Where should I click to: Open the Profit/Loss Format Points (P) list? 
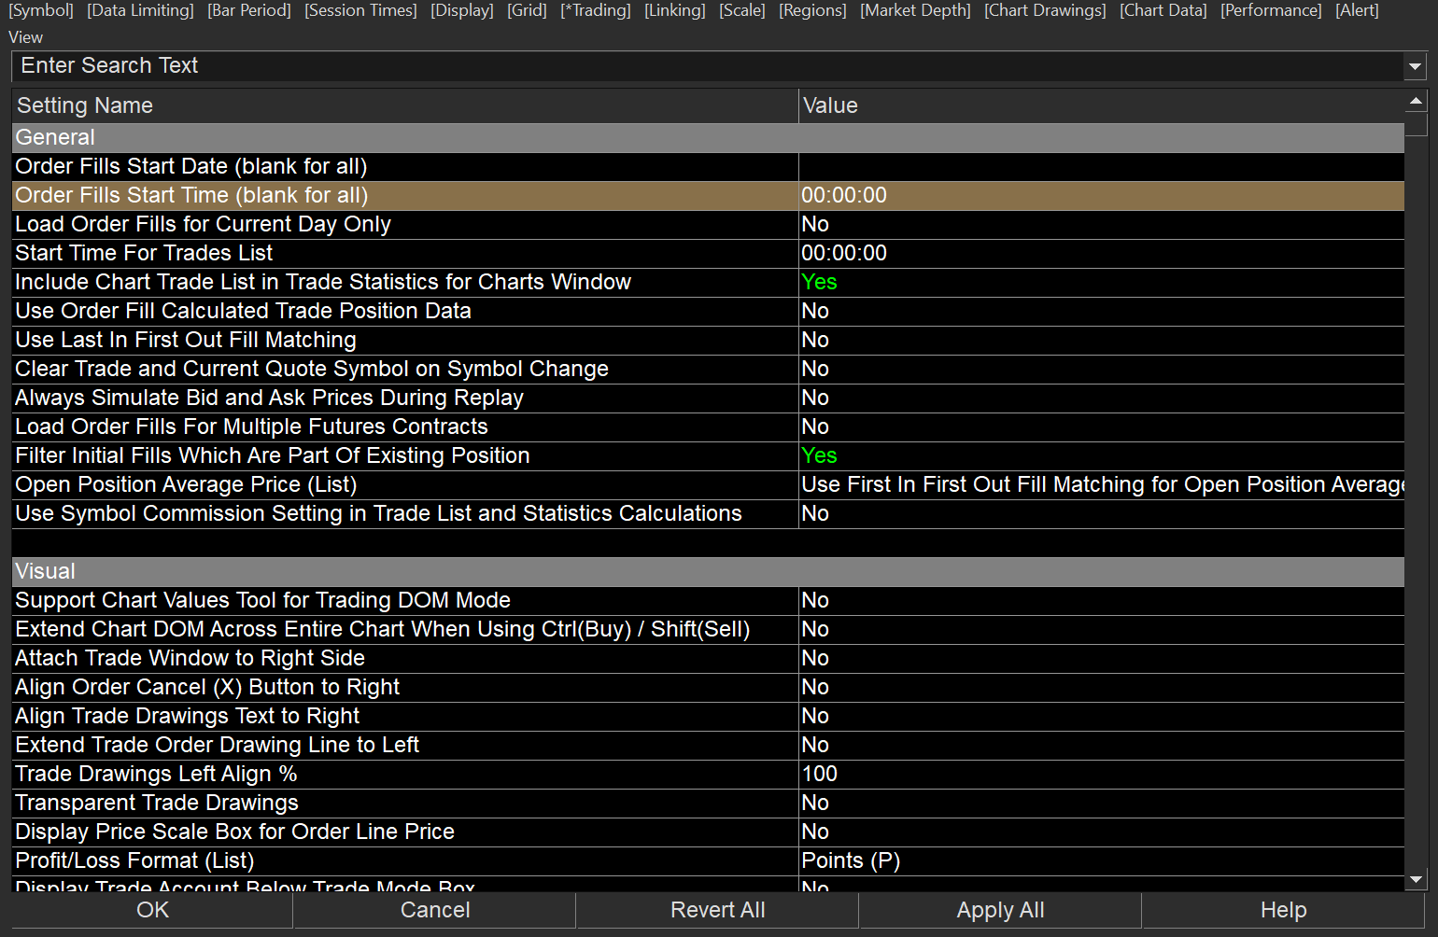1102,860
